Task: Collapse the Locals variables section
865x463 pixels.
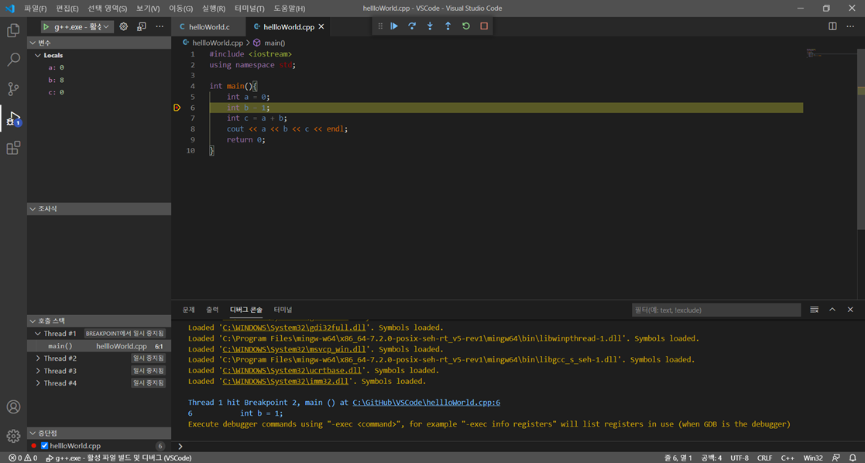Action: (x=50, y=55)
